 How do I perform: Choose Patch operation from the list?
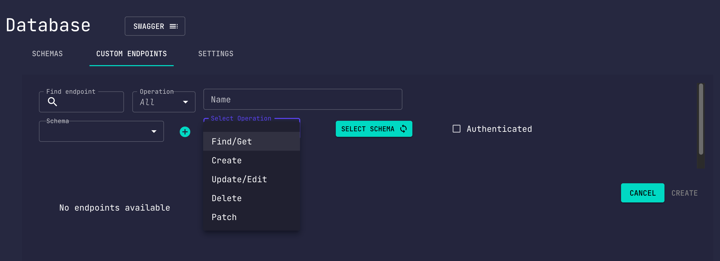coord(224,217)
